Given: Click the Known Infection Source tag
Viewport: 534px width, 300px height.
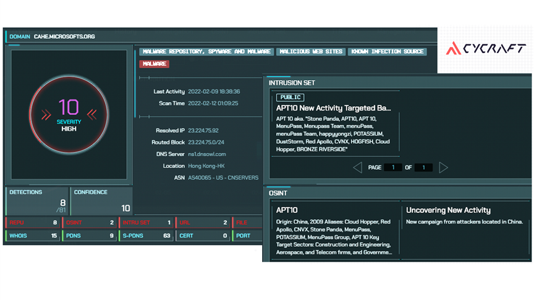Looking at the screenshot, I should [x=387, y=52].
